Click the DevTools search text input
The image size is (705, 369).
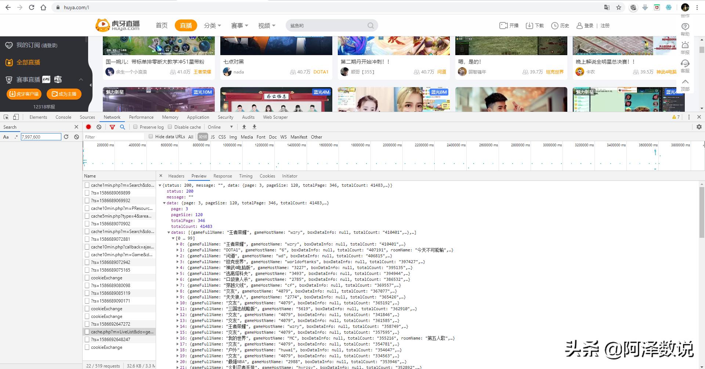41,137
